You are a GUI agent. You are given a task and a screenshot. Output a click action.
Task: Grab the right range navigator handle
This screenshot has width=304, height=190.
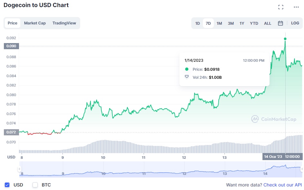(x=302, y=169)
